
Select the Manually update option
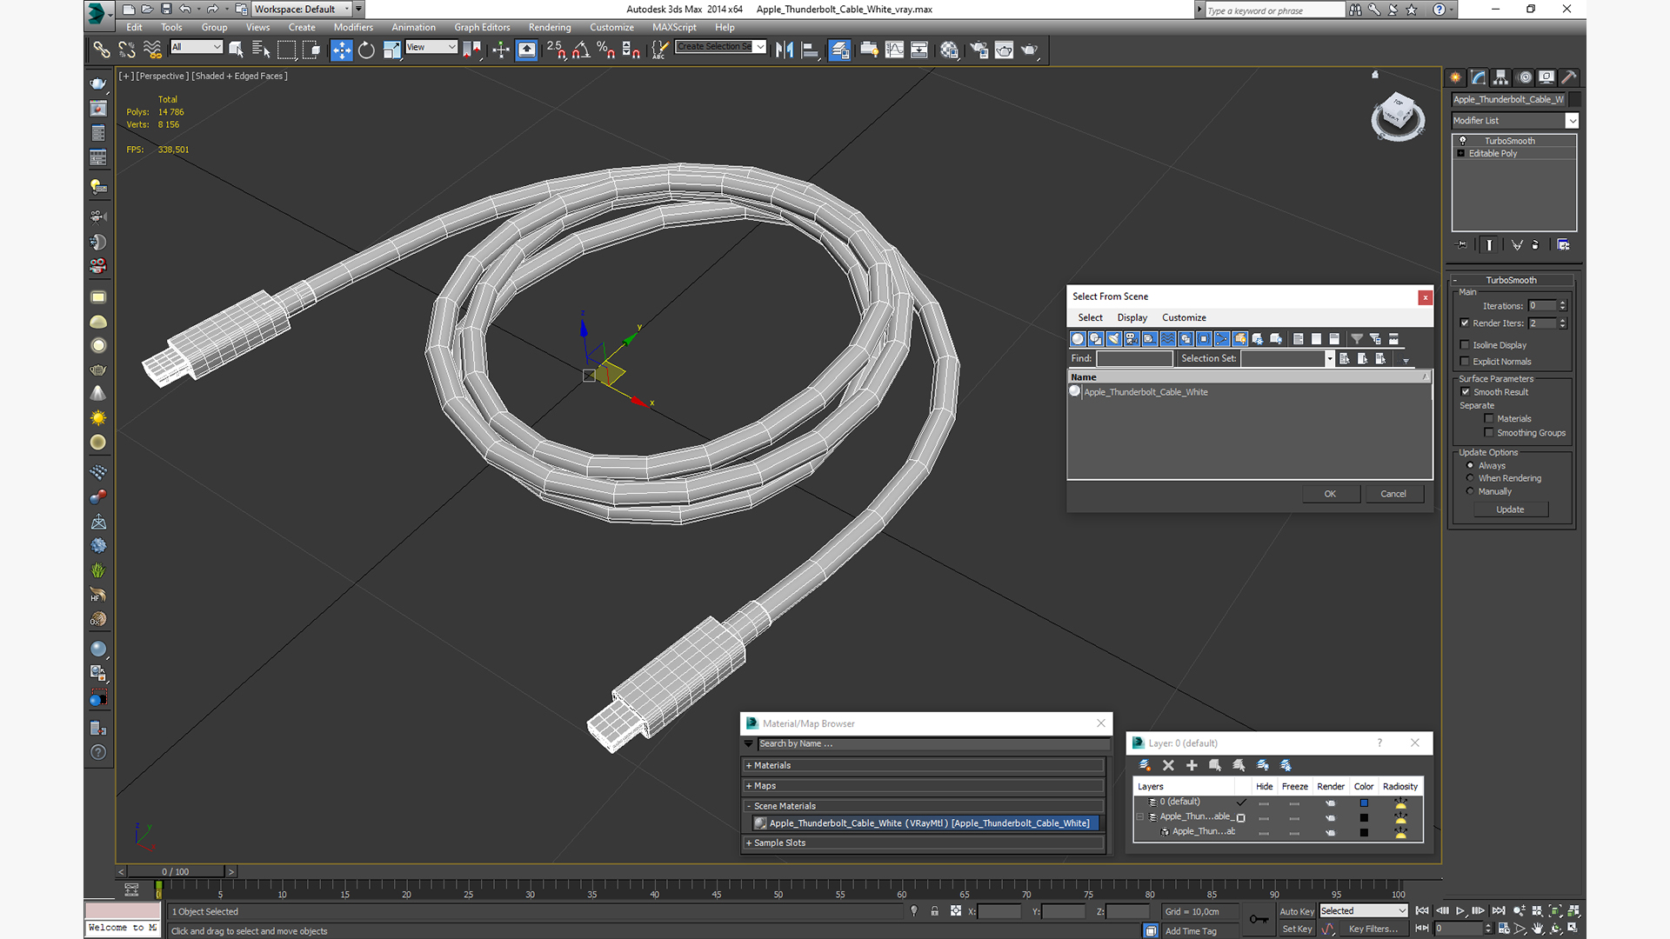[x=1471, y=491]
